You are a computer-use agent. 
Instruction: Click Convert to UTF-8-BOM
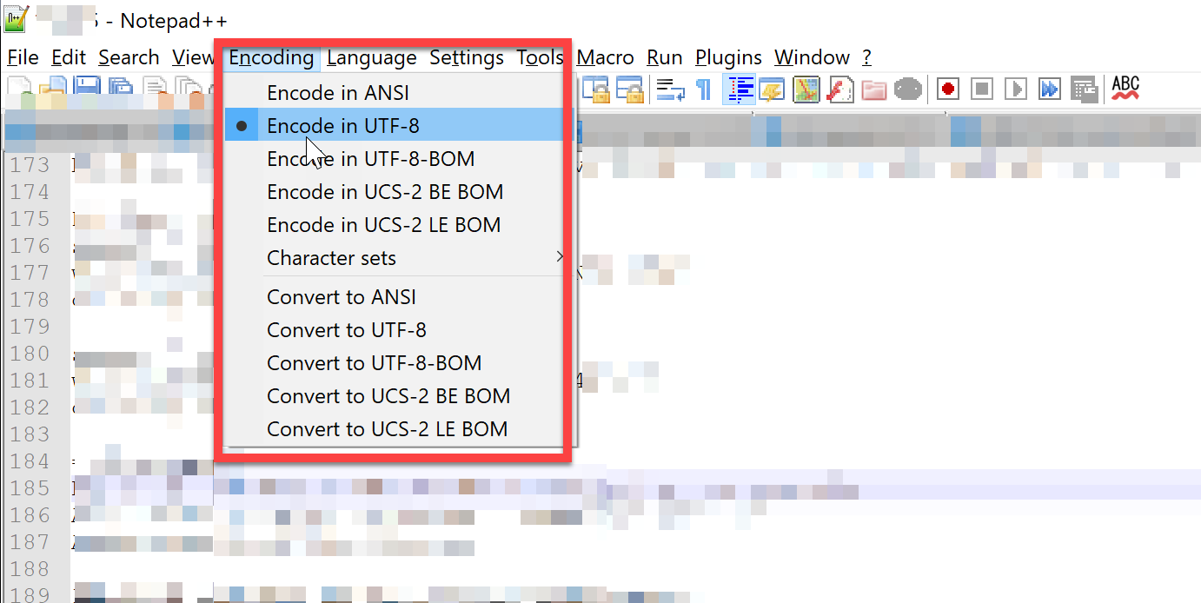click(x=394, y=363)
